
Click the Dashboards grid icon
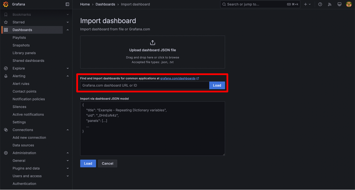(6, 30)
